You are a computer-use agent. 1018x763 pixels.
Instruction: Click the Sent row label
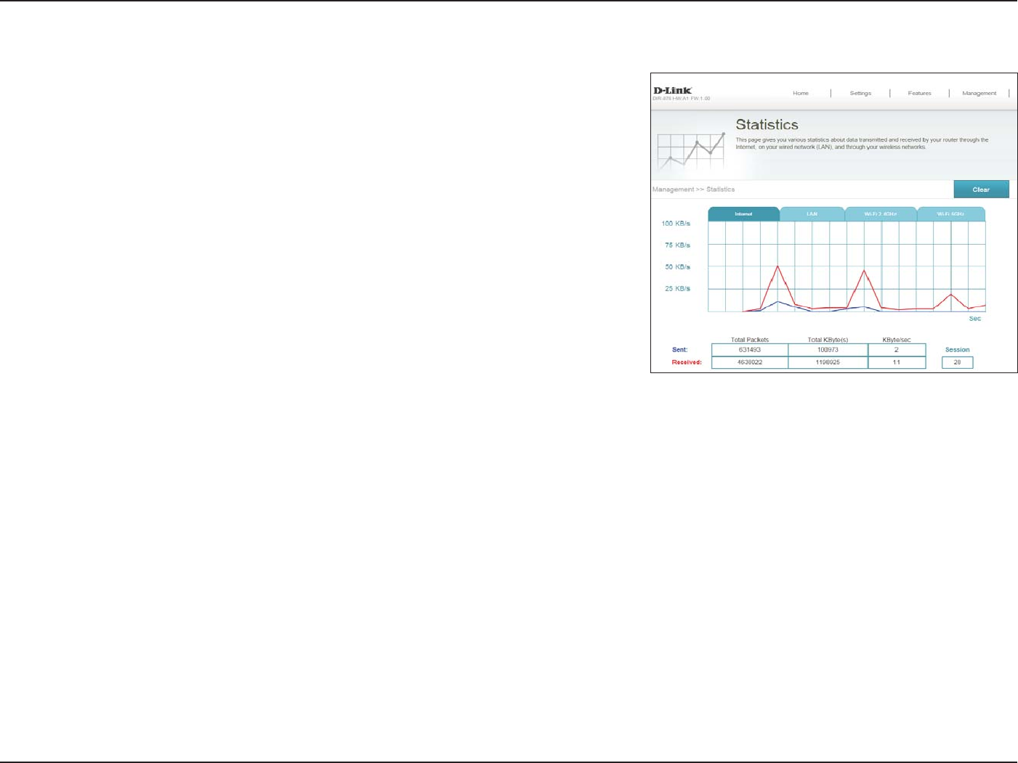click(679, 350)
